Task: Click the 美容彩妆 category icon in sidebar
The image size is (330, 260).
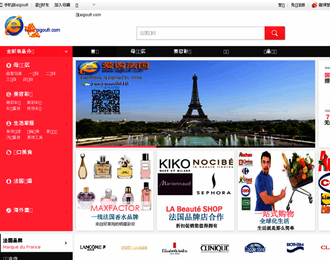Action: coord(9,94)
